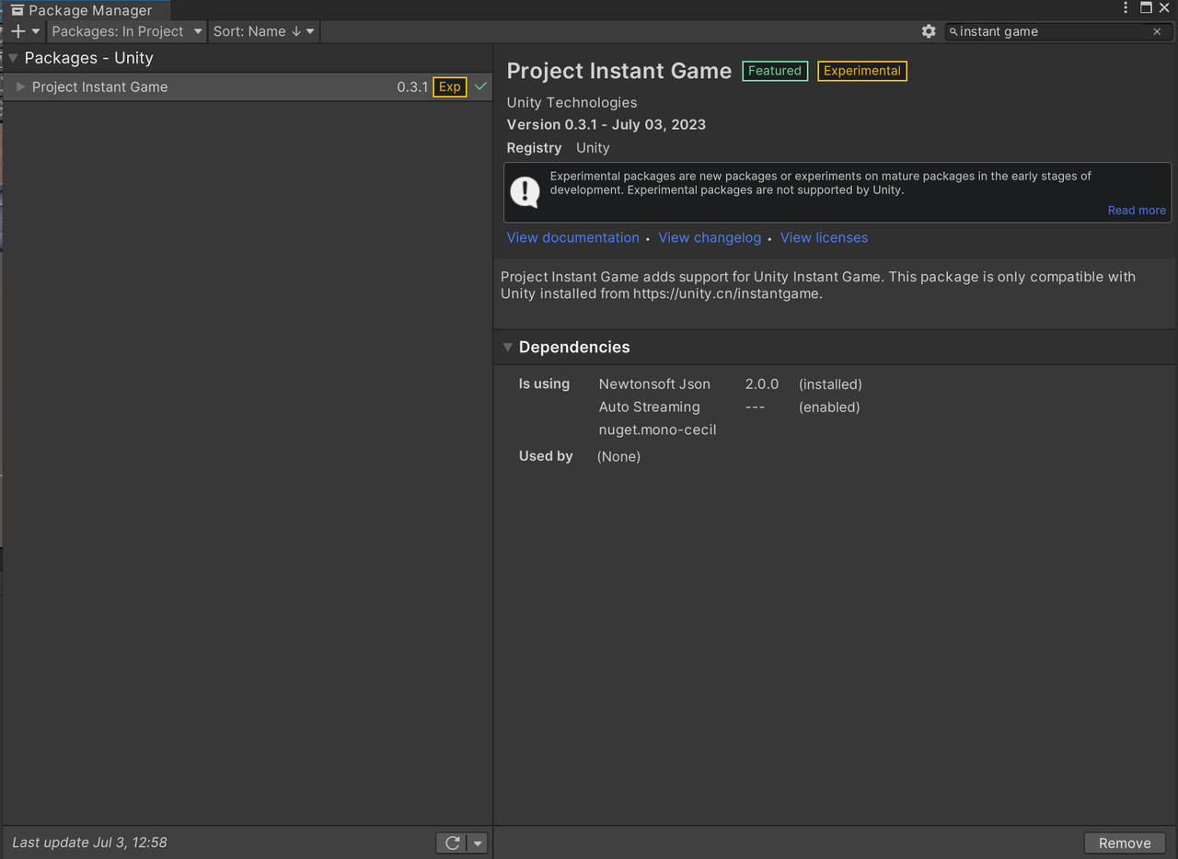Image resolution: width=1178 pixels, height=859 pixels.
Task: Click the Last update status text
Action: tap(89, 842)
